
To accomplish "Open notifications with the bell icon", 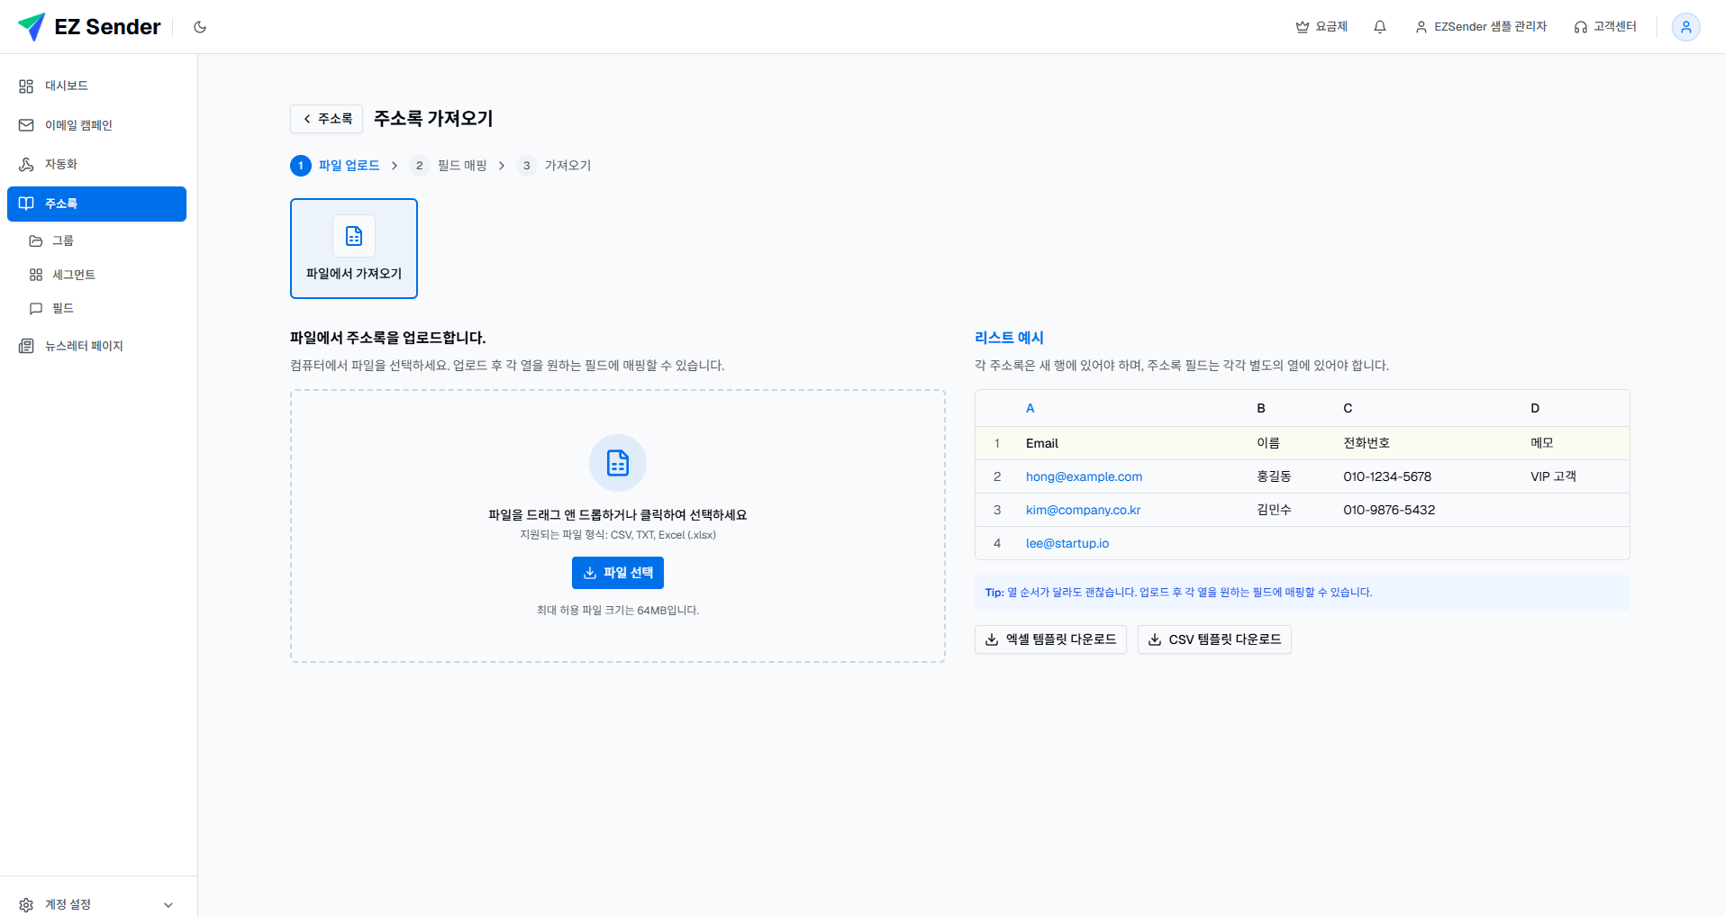I will point(1379,27).
